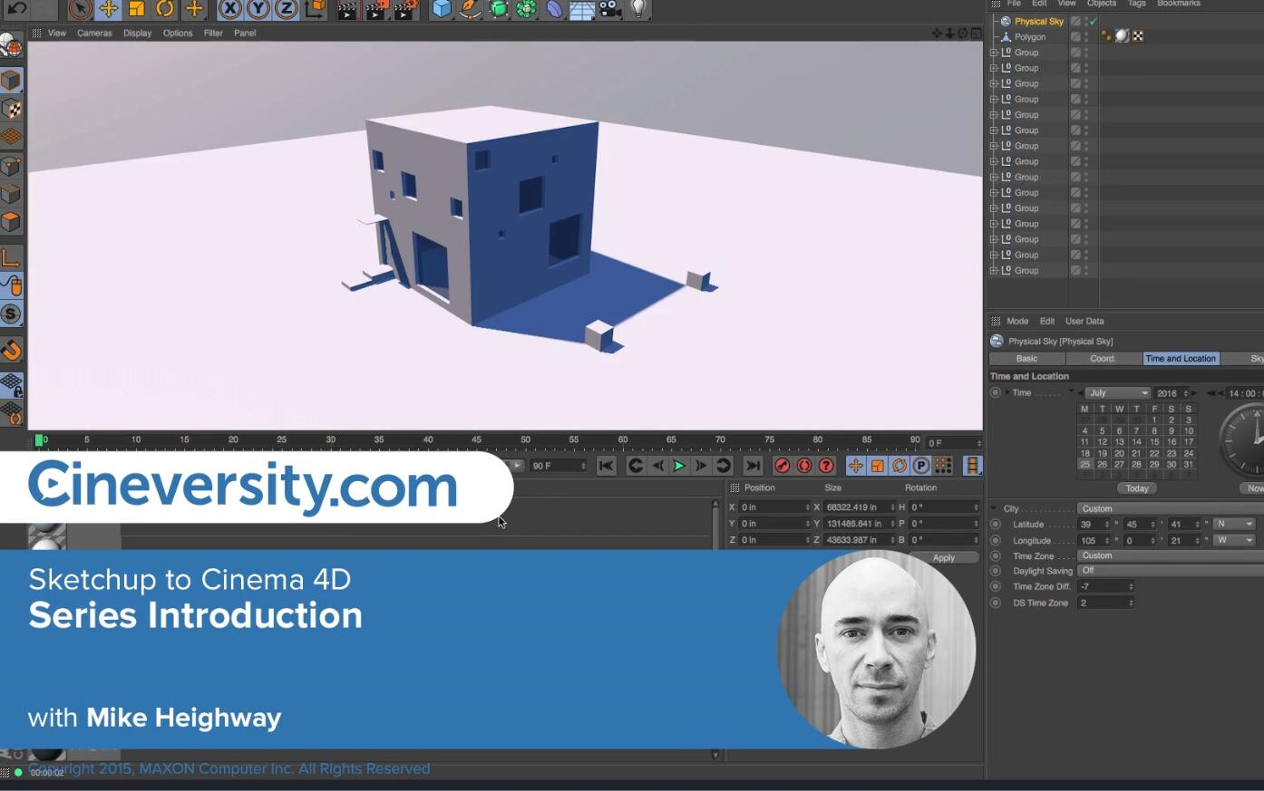Toggle the Physical Sky green enable checkmark
The image size is (1264, 791).
[x=1094, y=21]
